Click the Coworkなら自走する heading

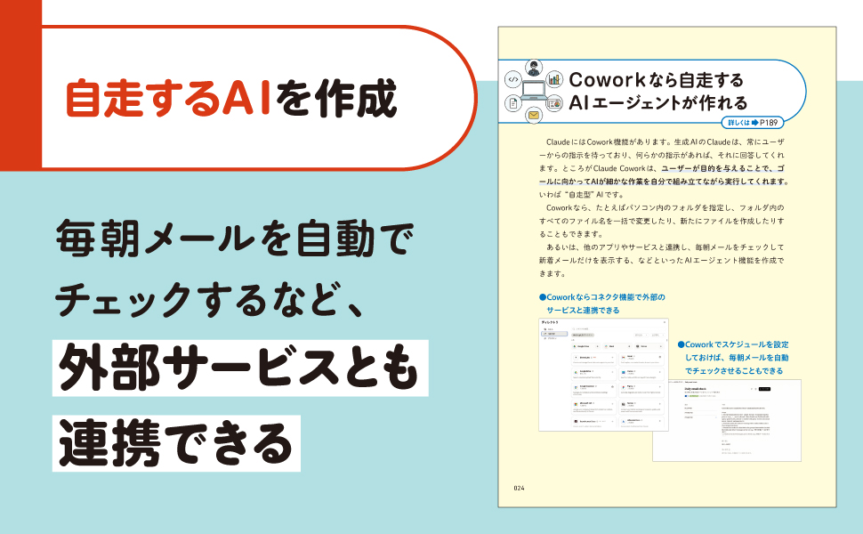click(656, 80)
